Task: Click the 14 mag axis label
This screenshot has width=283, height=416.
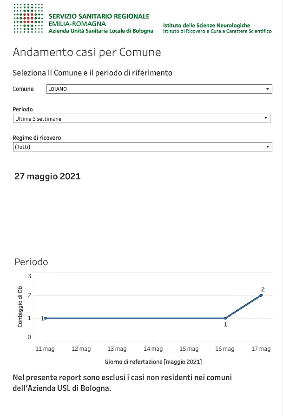Action: (153, 348)
